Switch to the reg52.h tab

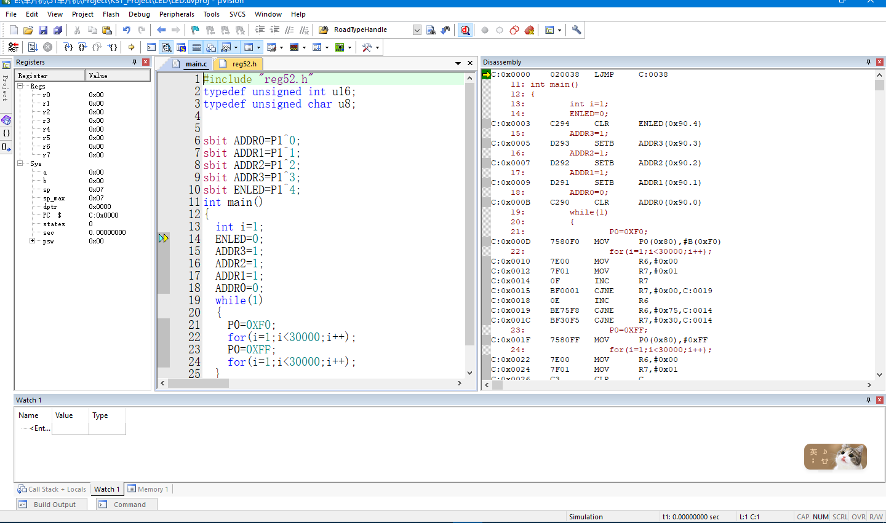[244, 64]
